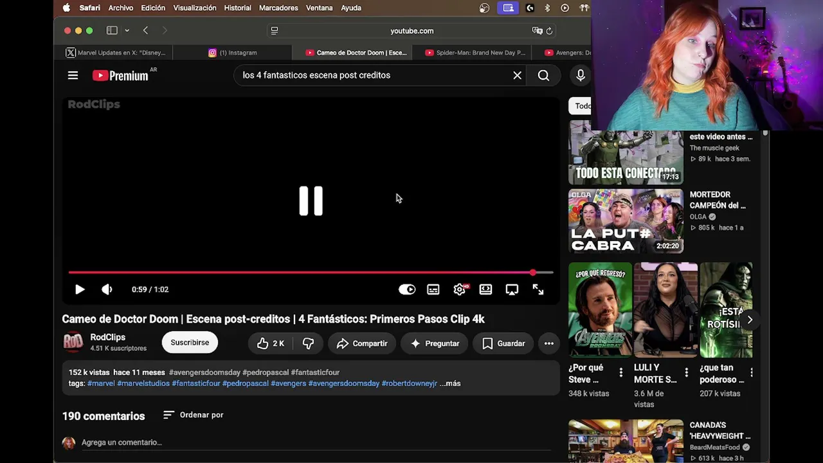Save the video with Guardar
The image size is (823, 463).
(503, 343)
